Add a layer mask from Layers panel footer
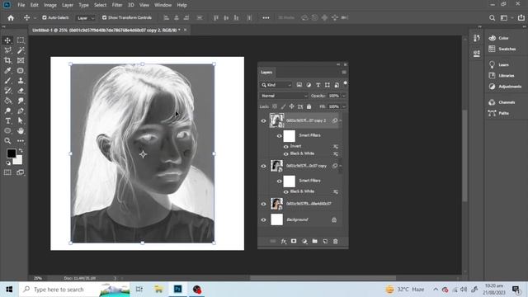 click(294, 242)
